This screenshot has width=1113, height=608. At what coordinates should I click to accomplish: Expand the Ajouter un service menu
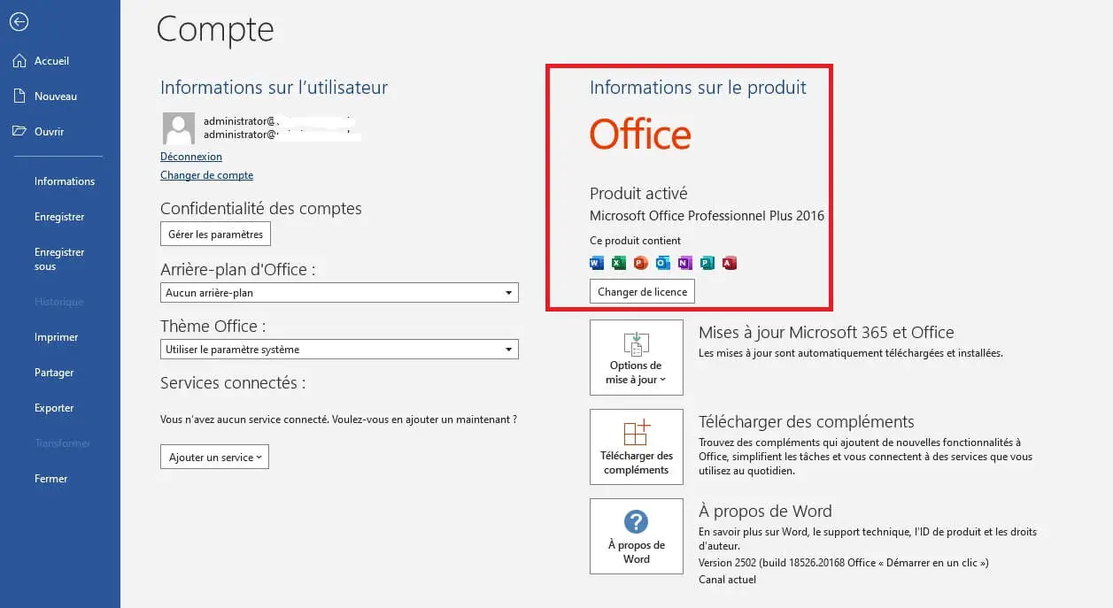pos(214,458)
